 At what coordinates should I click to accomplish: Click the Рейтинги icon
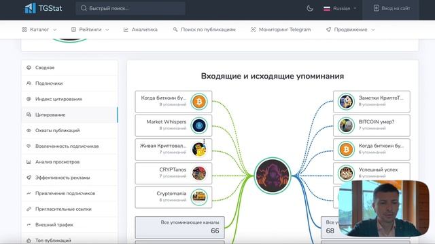click(73, 30)
